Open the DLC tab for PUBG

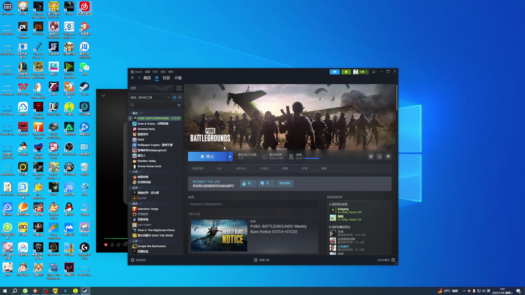tap(220, 169)
